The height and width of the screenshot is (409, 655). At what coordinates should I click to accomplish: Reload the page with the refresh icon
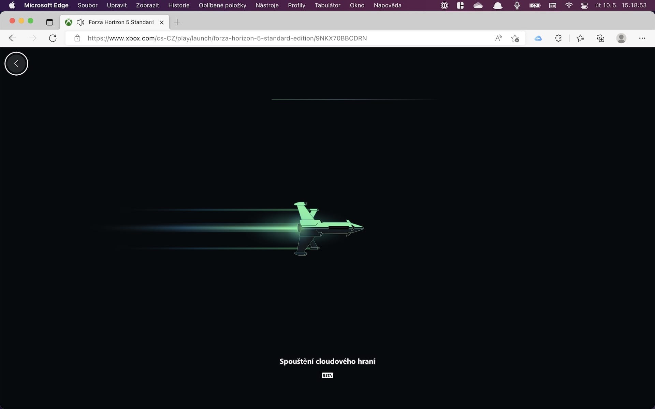pos(53,38)
